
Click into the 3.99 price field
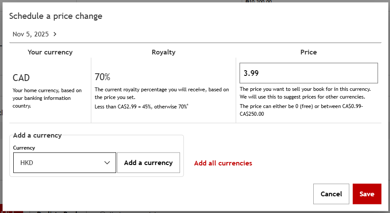(x=309, y=73)
